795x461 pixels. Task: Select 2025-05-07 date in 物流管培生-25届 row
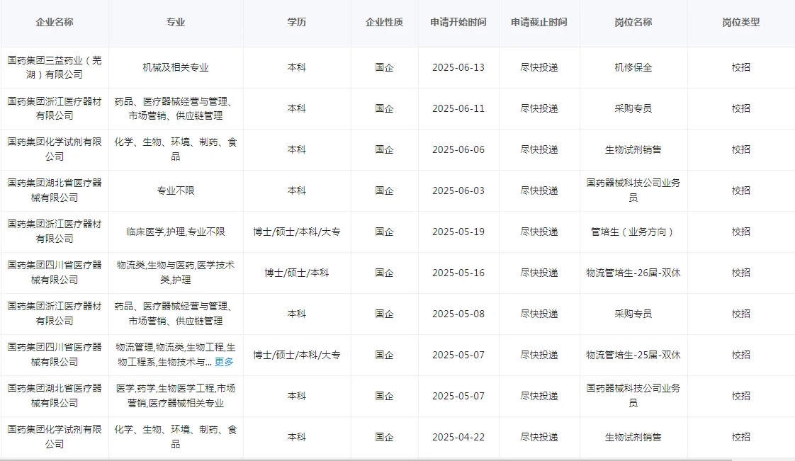coord(458,355)
